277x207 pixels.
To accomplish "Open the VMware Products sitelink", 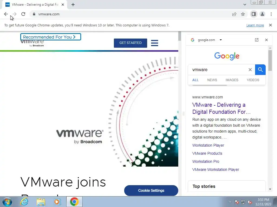I will [207, 153].
